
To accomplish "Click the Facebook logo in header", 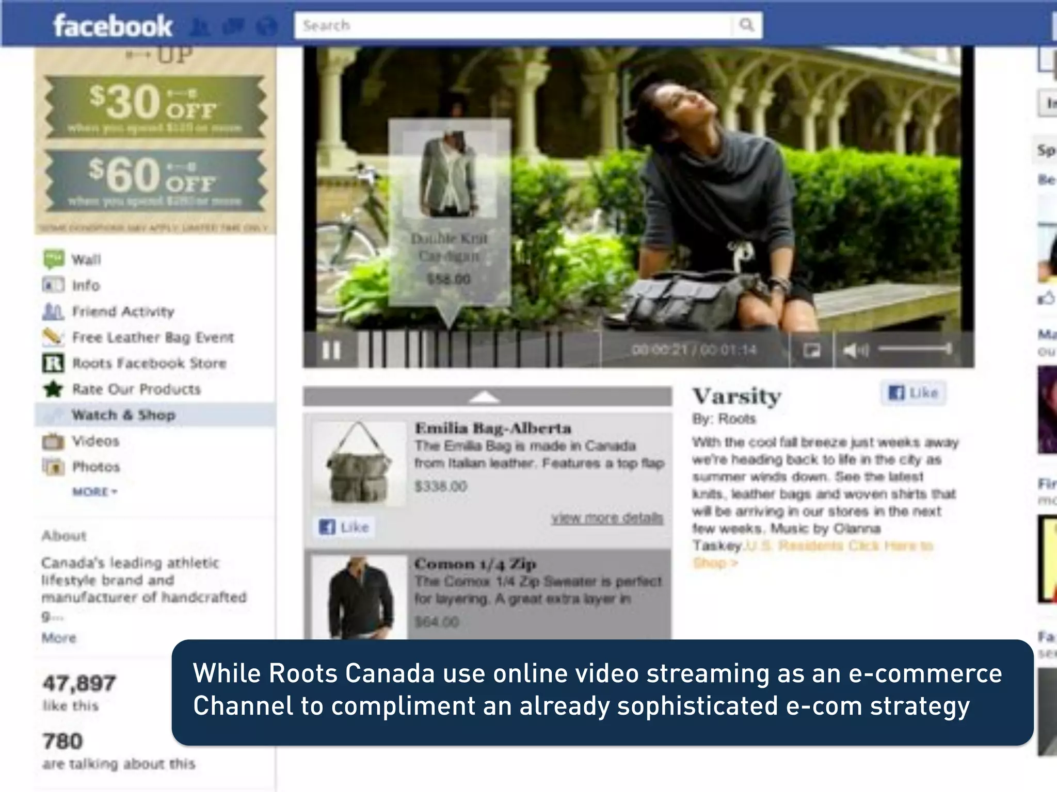I will 113,26.
